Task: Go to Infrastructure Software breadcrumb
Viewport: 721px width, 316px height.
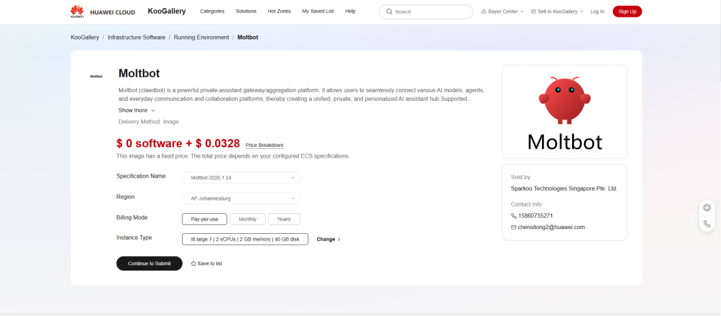Action: tap(136, 37)
